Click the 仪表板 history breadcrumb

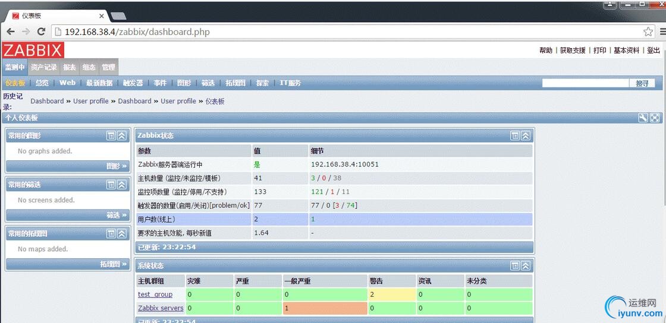tap(215, 102)
